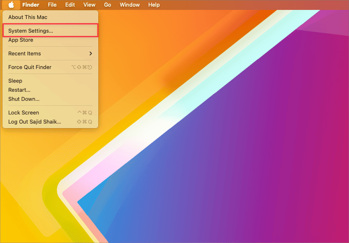This screenshot has height=243, width=349.
Task: Open the Window menu
Action: tap(130, 5)
